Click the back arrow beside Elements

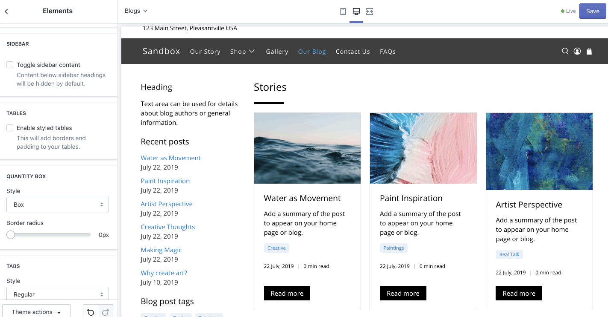coord(6,11)
